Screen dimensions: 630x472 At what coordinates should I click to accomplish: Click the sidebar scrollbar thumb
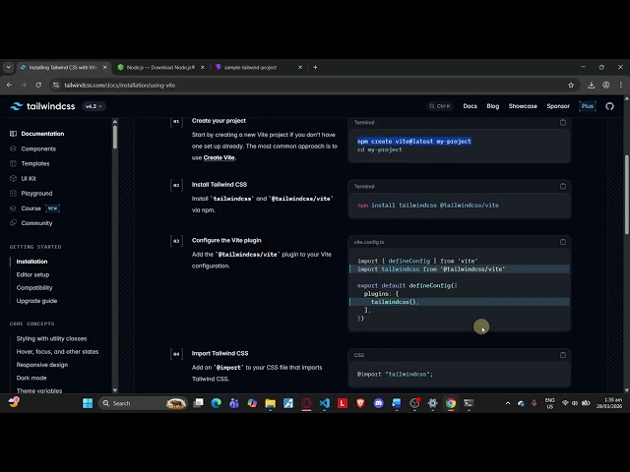click(x=115, y=138)
